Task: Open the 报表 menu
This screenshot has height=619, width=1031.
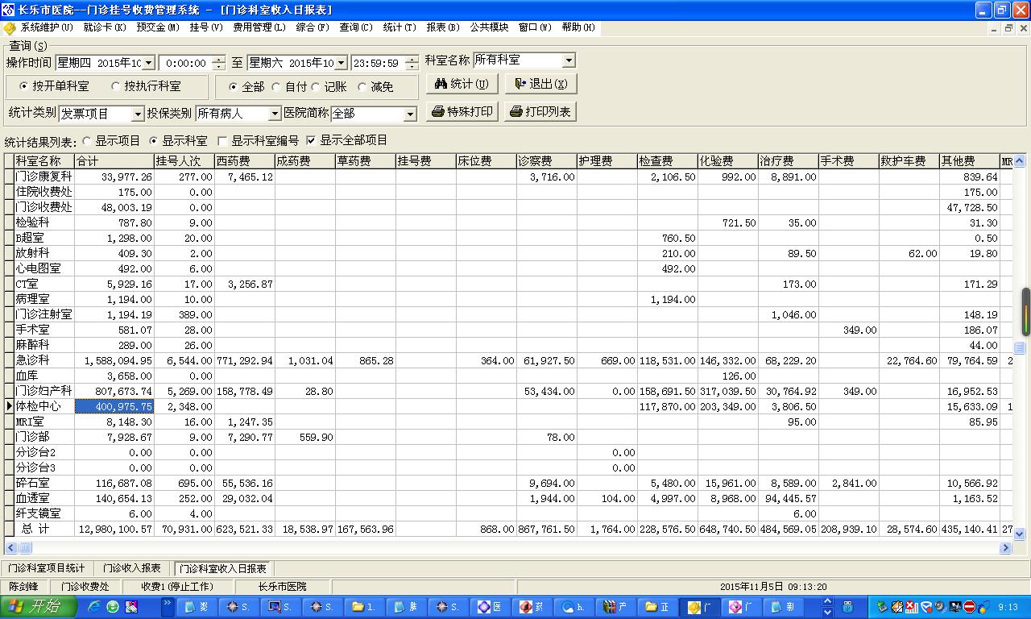Action: click(x=443, y=27)
